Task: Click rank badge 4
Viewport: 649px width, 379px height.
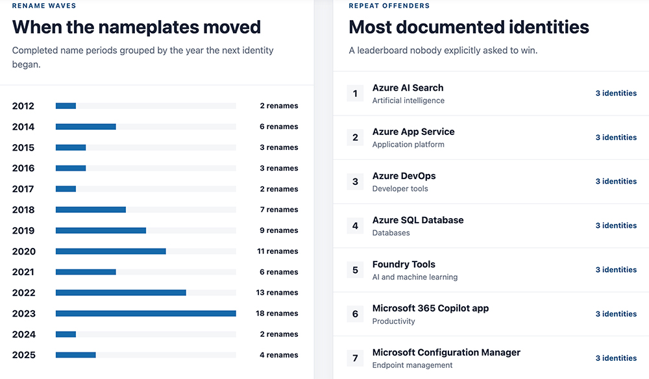Action: pyautogui.click(x=355, y=226)
